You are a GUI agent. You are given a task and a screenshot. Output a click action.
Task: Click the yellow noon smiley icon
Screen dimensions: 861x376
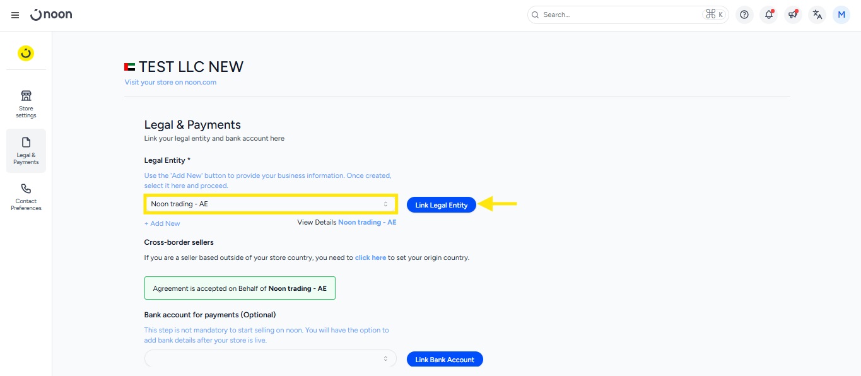click(26, 54)
